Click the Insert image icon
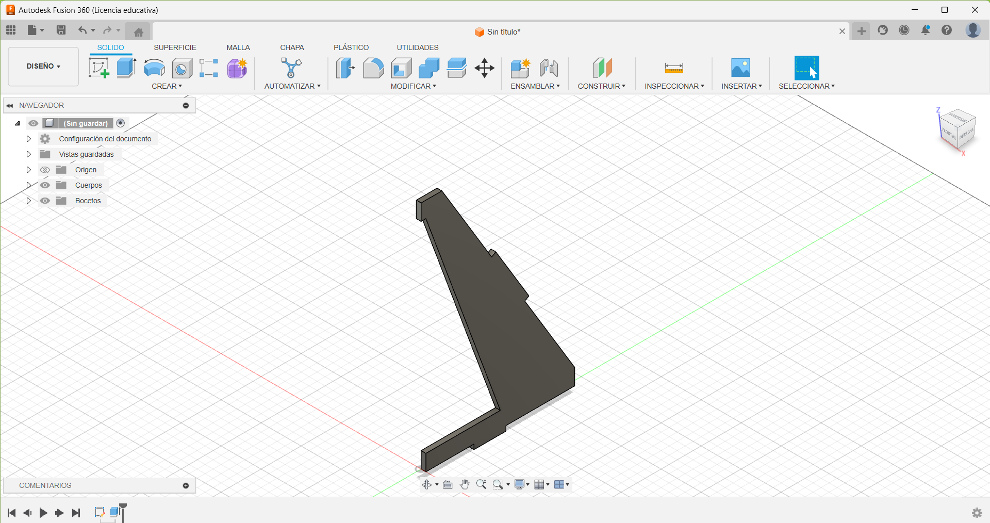This screenshot has width=990, height=523. [741, 68]
